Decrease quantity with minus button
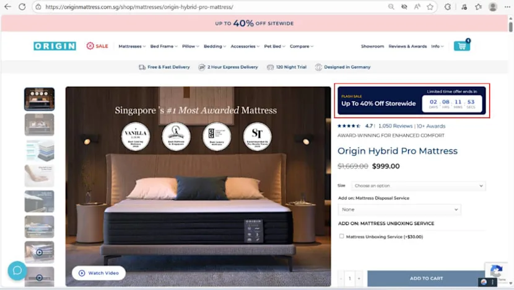Viewport: 514px width, 290px height. tap(341, 278)
